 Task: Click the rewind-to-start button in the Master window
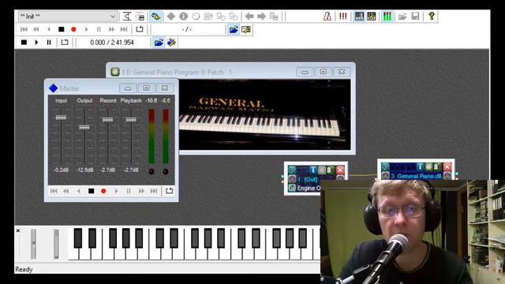(54, 191)
